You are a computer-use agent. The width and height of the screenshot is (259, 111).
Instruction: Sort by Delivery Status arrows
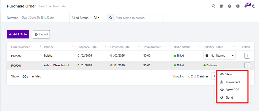[234, 46]
